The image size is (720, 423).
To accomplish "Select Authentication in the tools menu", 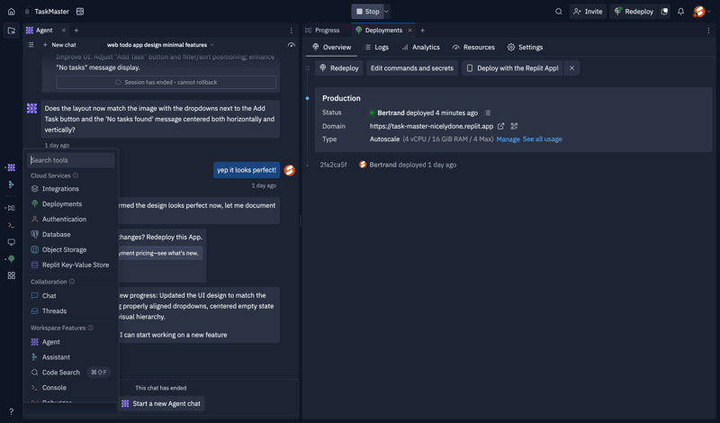I will 71,219.
